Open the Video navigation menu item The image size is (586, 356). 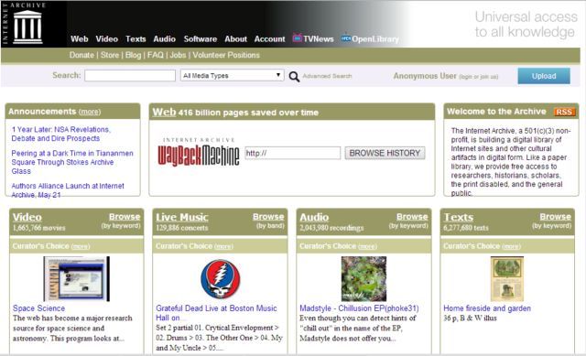pos(107,38)
